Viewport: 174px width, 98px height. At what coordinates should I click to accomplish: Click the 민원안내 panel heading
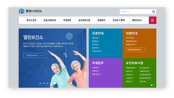(x=132, y=33)
